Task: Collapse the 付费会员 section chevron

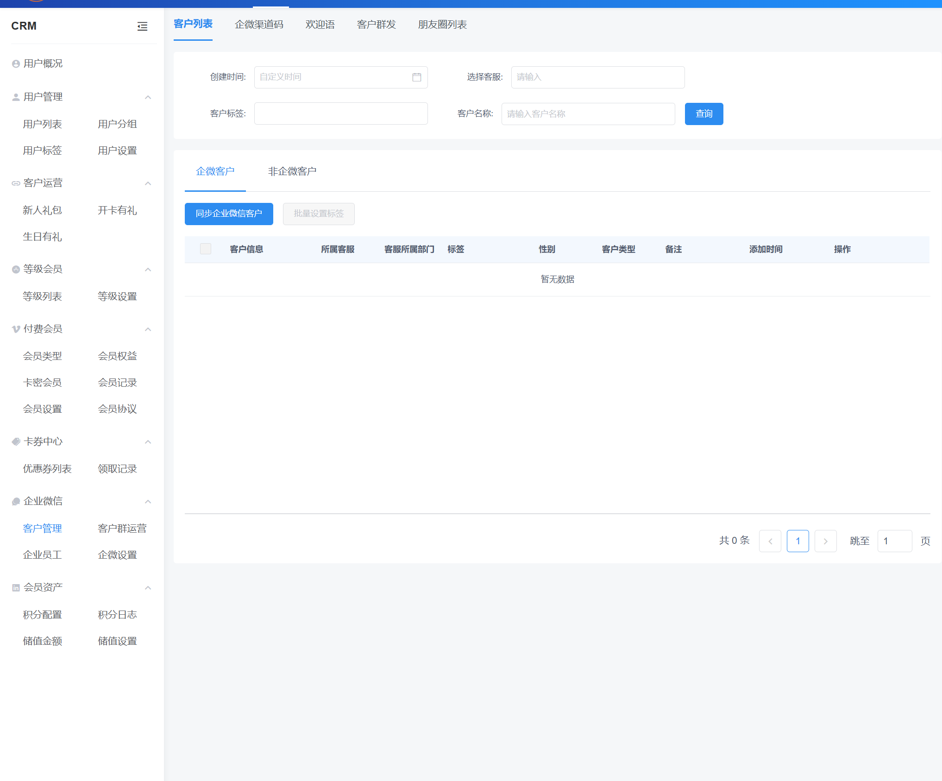Action: pyautogui.click(x=148, y=329)
